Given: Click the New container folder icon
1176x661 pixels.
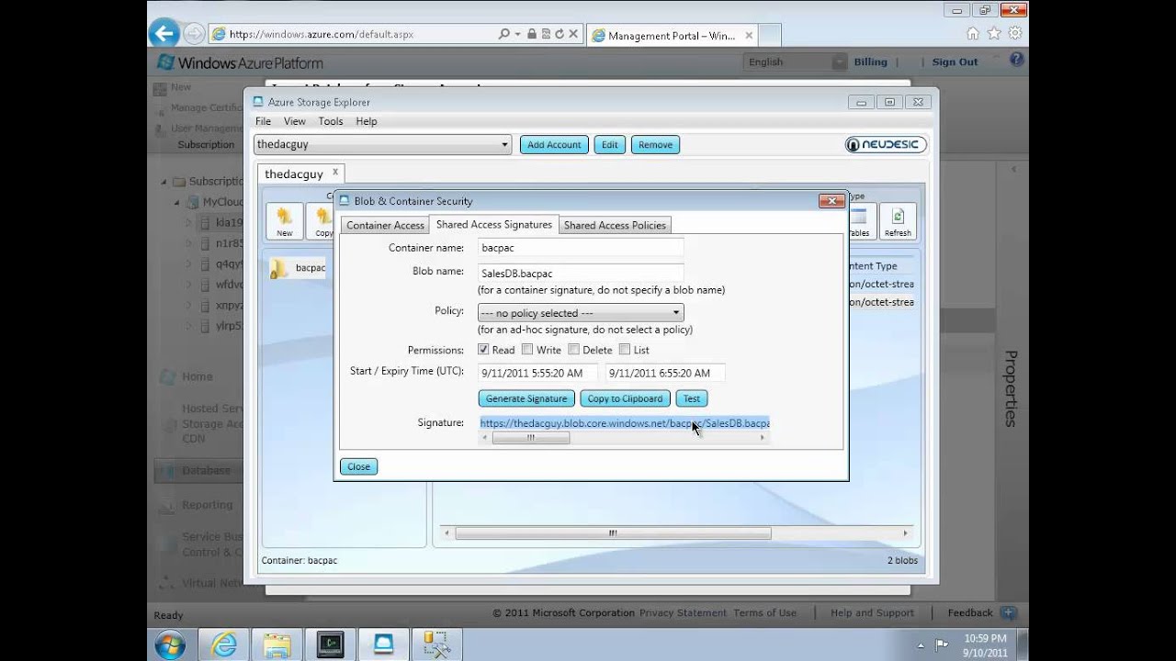Looking at the screenshot, I should click(285, 220).
